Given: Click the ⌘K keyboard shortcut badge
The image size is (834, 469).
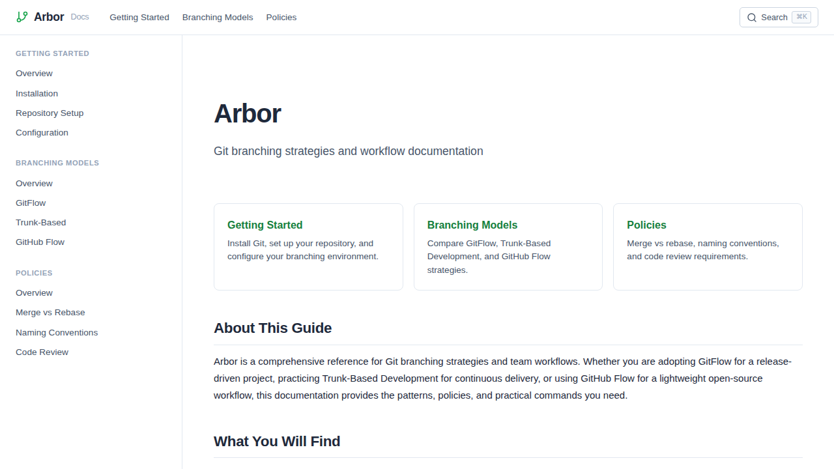Looking at the screenshot, I should 801,17.
